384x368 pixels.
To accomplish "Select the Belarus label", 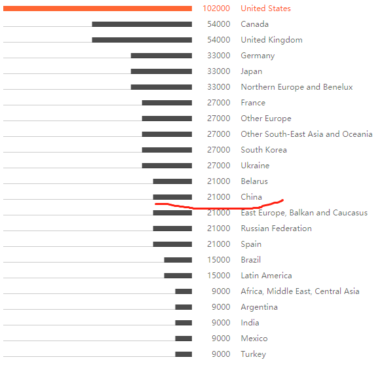I will [254, 181].
